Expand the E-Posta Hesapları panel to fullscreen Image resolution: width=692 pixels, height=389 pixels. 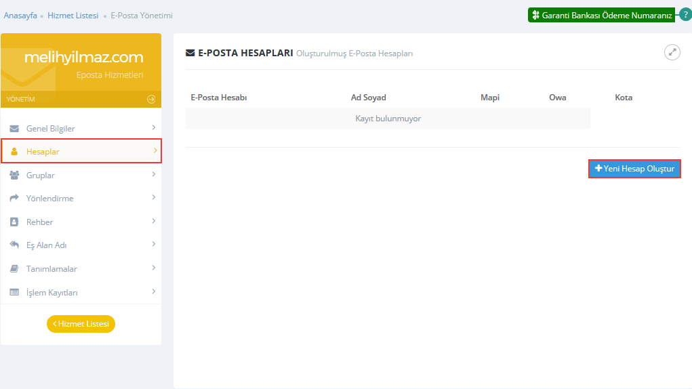pyautogui.click(x=672, y=52)
